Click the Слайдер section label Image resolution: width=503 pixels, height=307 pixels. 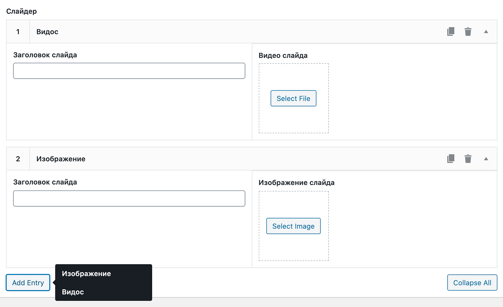click(21, 11)
